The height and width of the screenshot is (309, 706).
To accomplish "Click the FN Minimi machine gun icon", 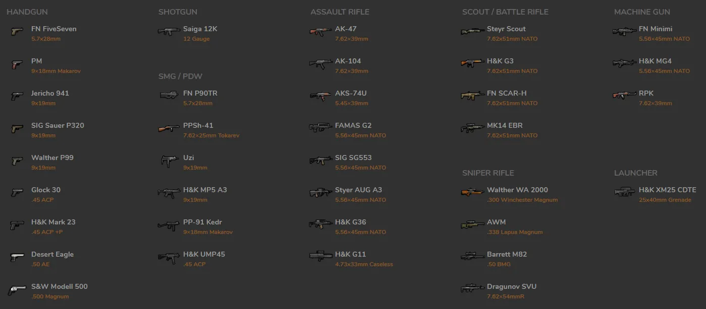I will (x=624, y=32).
